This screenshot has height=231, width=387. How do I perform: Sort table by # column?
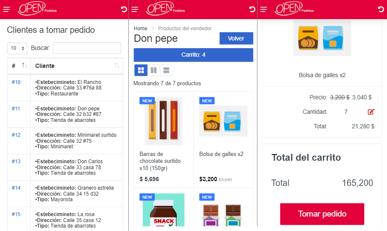point(24,66)
